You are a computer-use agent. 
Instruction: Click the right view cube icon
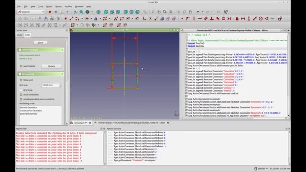(x=118, y=12)
